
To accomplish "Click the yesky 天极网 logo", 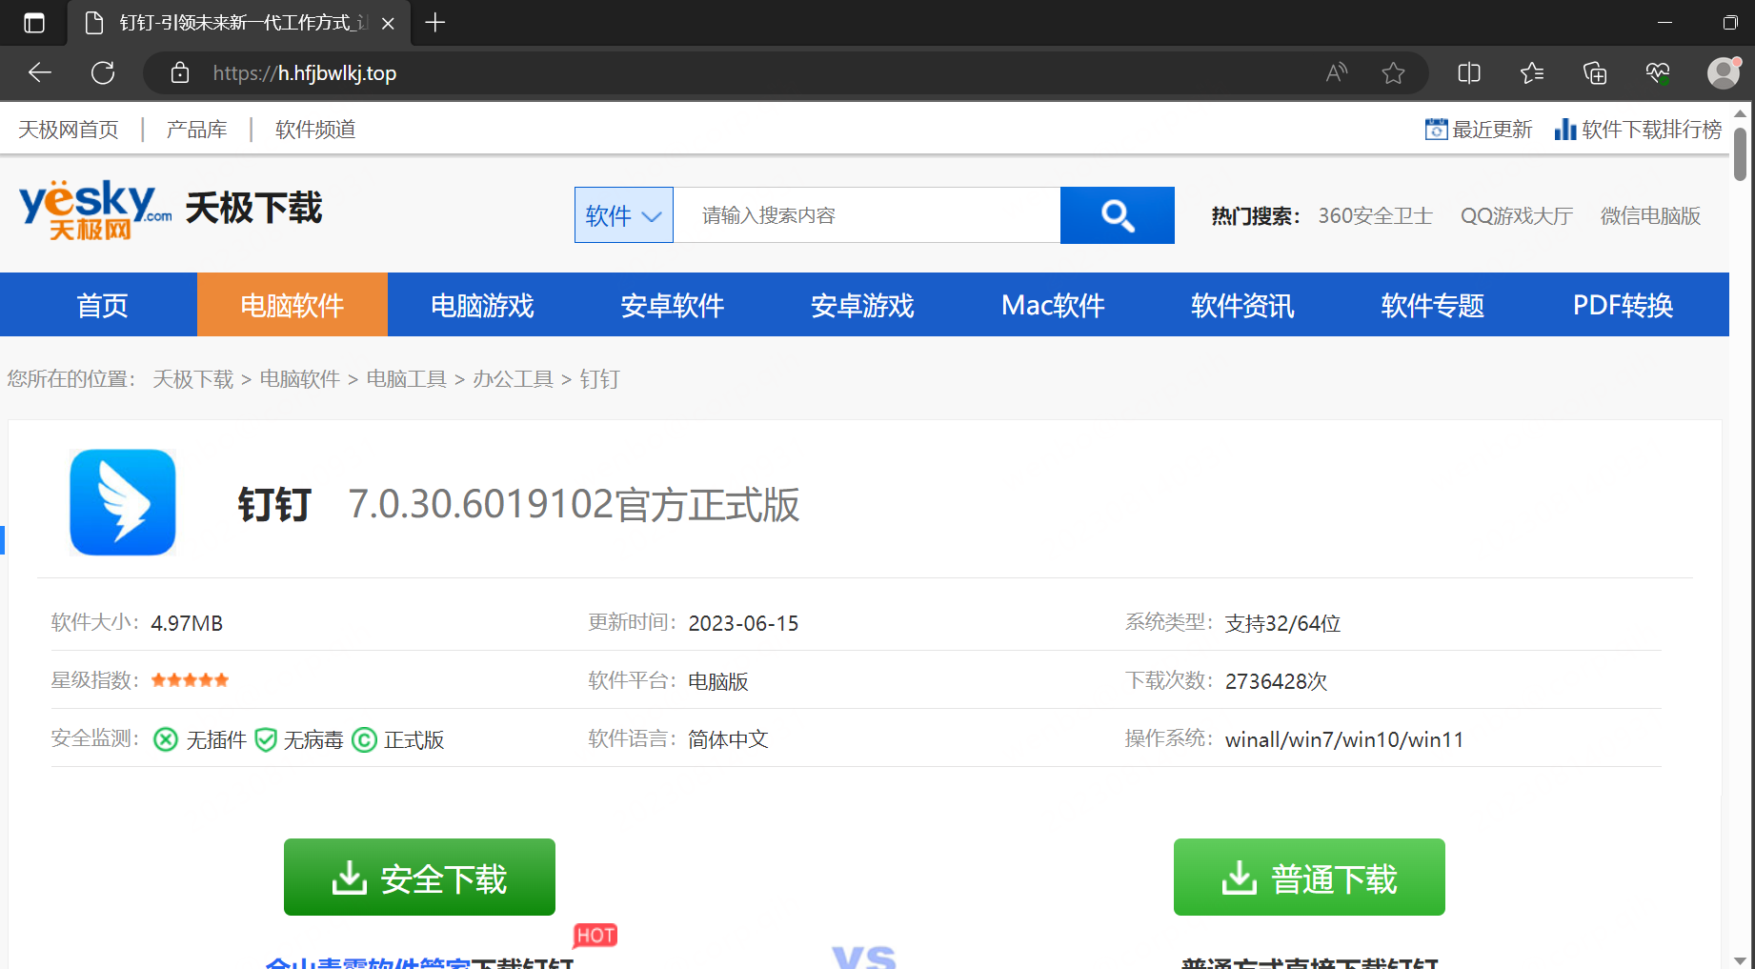I will [x=95, y=210].
